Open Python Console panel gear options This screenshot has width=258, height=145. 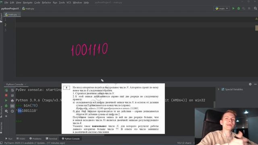pos(250,84)
